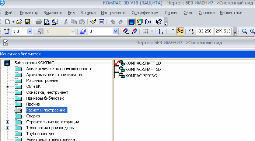
Task: Select Оснастка, инструмент folder
Action: pos(47,92)
